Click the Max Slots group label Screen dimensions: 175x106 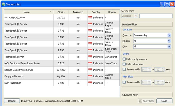pos(128,77)
